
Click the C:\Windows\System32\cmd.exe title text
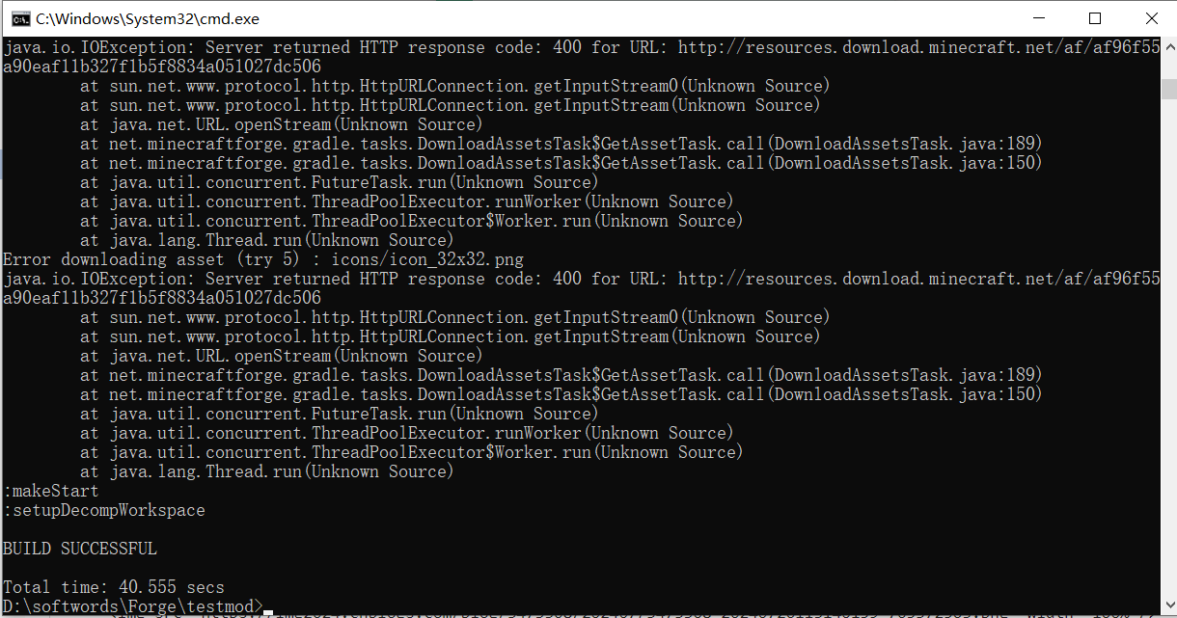(148, 18)
